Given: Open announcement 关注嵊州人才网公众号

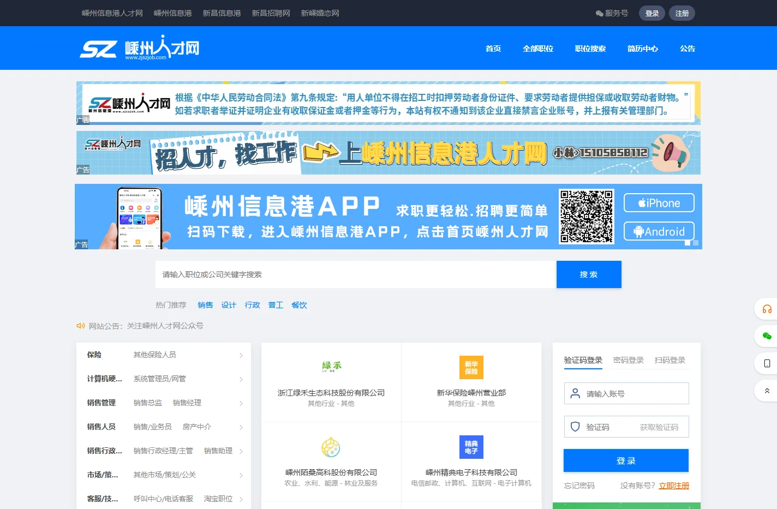Looking at the screenshot, I should pos(165,326).
